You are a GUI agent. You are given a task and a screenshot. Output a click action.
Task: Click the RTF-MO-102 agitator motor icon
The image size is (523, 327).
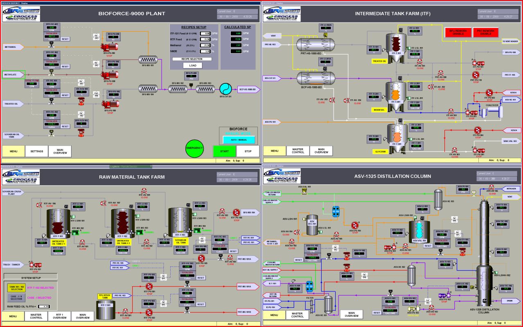[75, 232]
